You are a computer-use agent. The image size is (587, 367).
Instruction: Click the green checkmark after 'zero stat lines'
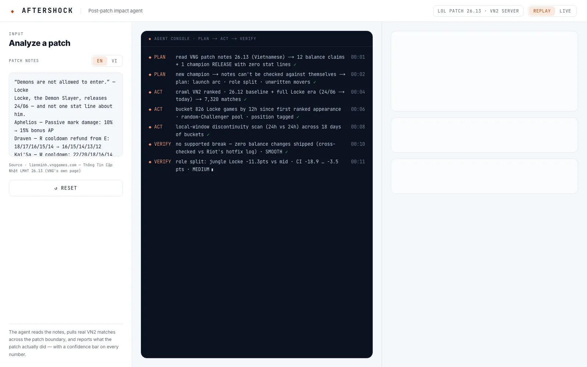295,65
